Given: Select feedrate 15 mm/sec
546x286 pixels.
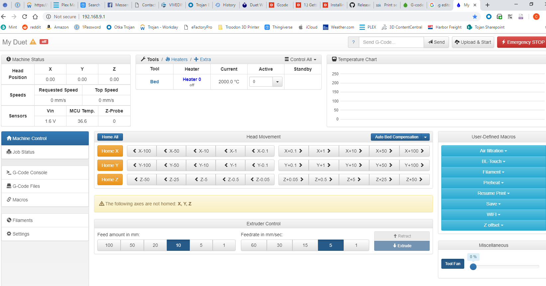Looking at the screenshot, I should 305,245.
